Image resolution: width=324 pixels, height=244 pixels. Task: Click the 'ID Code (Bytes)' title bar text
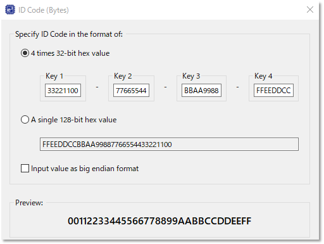pos(44,10)
